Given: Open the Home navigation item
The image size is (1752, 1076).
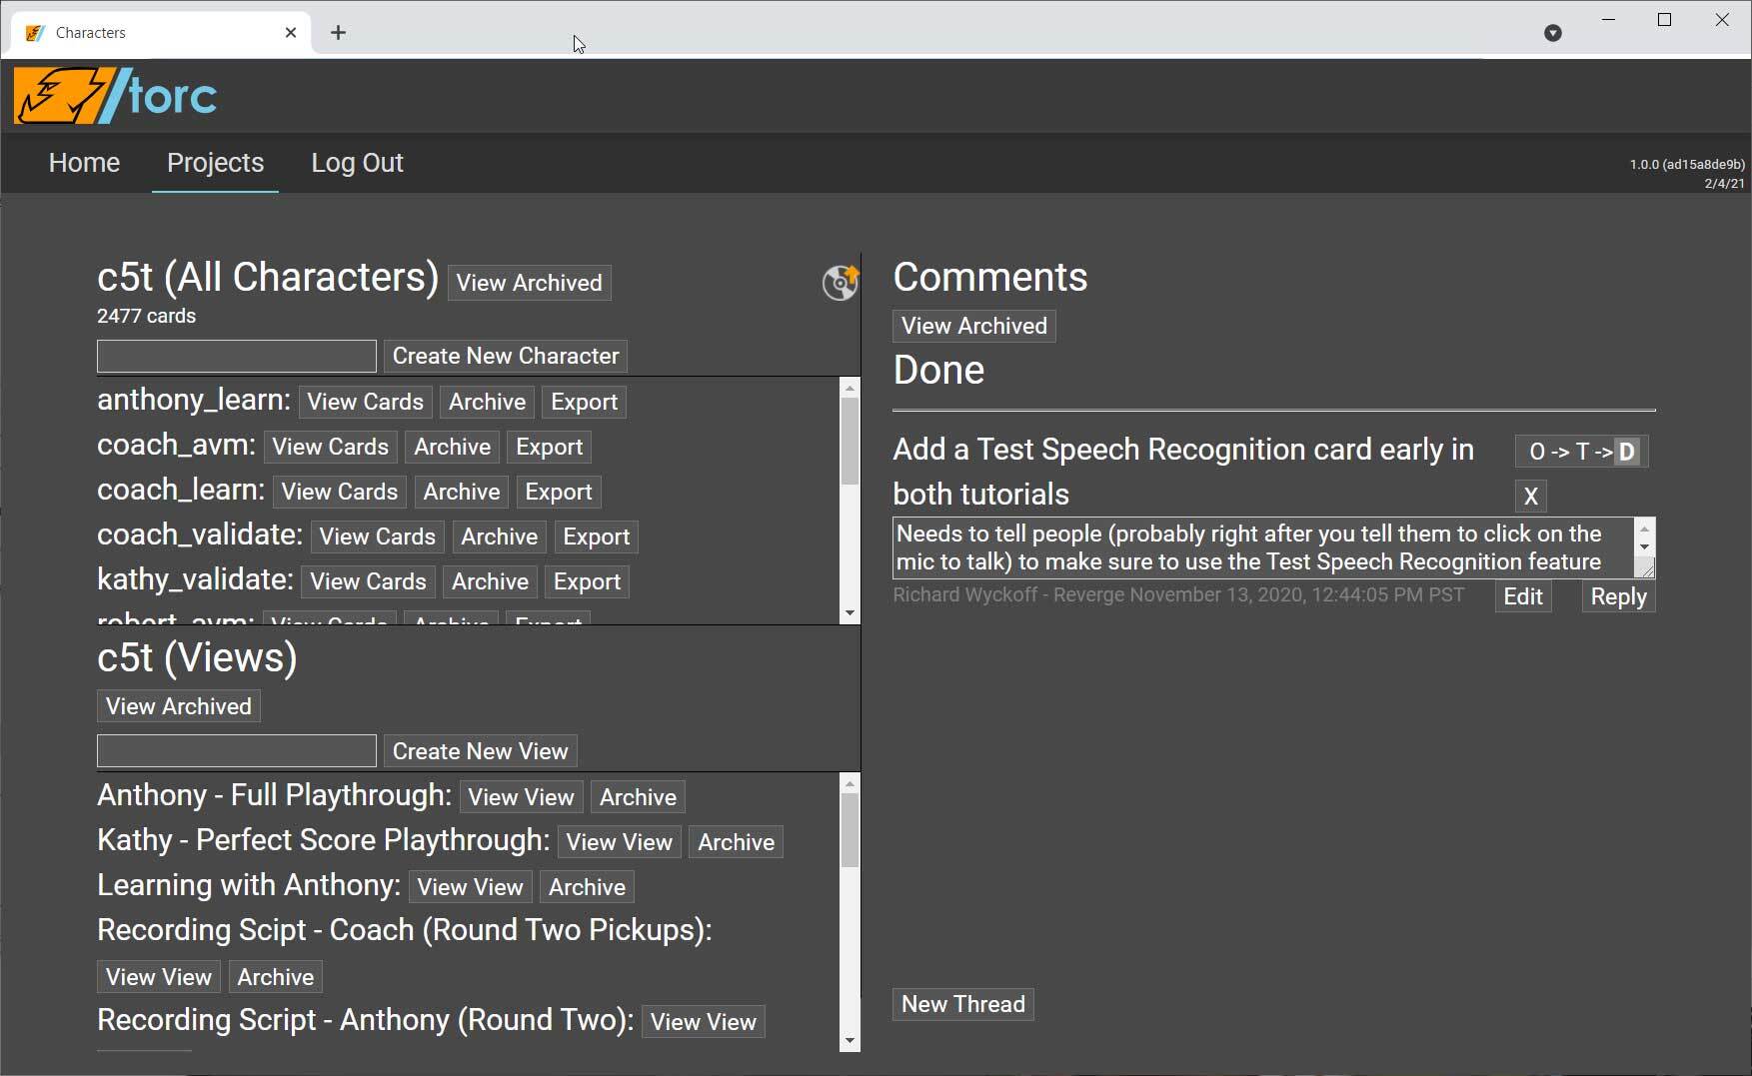Looking at the screenshot, I should tap(84, 163).
